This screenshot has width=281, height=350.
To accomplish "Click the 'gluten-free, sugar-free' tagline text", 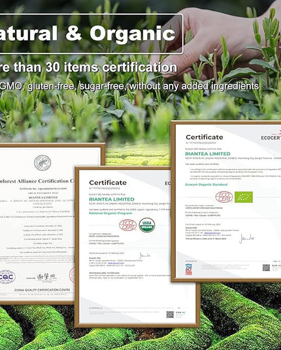I will 77,86.
